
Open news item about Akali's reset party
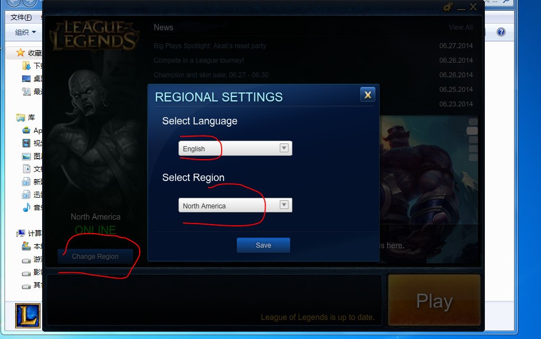click(x=210, y=46)
